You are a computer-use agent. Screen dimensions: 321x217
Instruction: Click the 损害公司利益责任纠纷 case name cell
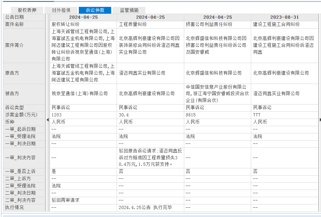[217, 25]
